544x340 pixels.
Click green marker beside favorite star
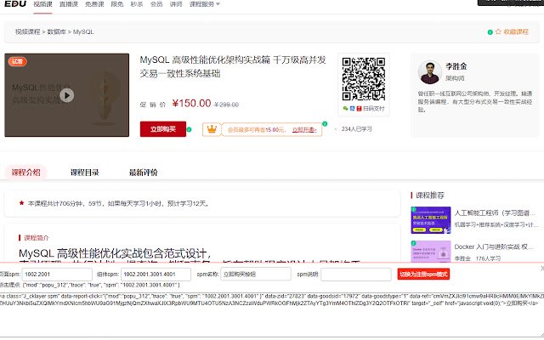pos(490,32)
